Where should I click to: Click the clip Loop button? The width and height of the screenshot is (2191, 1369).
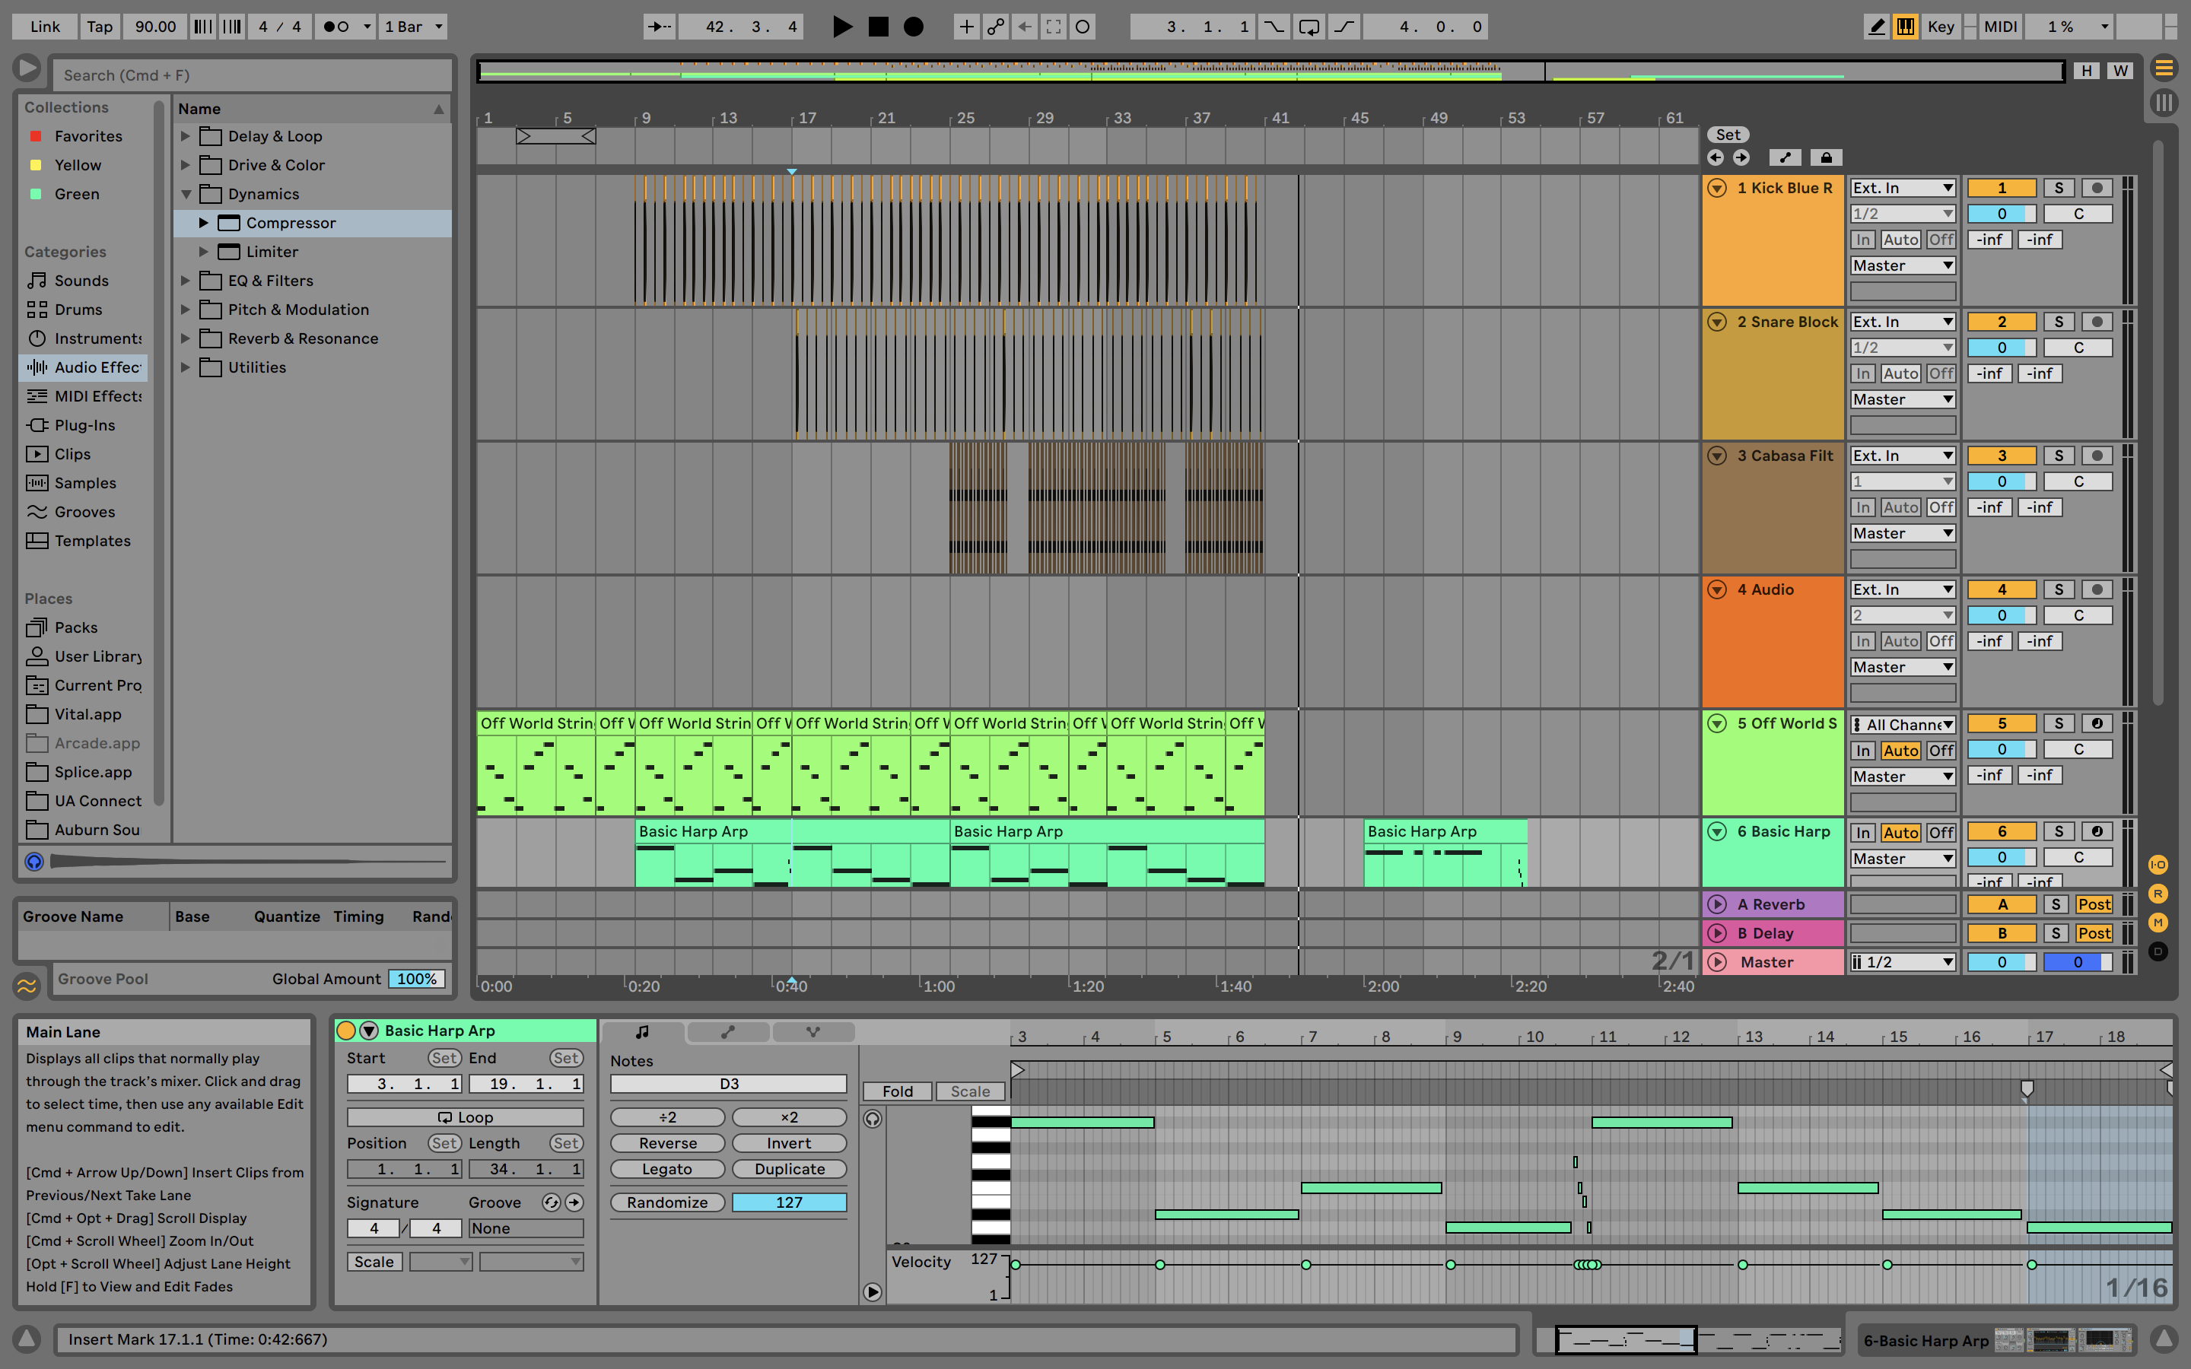coord(466,1117)
